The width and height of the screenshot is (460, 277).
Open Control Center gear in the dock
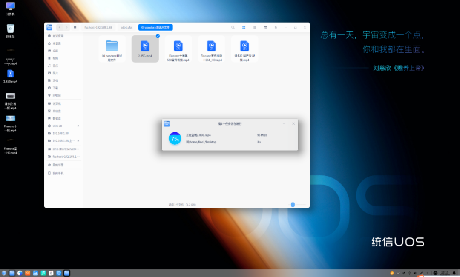click(x=59, y=273)
